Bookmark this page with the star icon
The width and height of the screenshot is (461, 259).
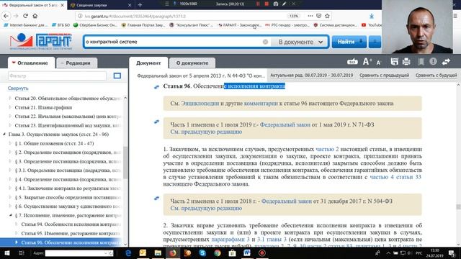[327, 16]
